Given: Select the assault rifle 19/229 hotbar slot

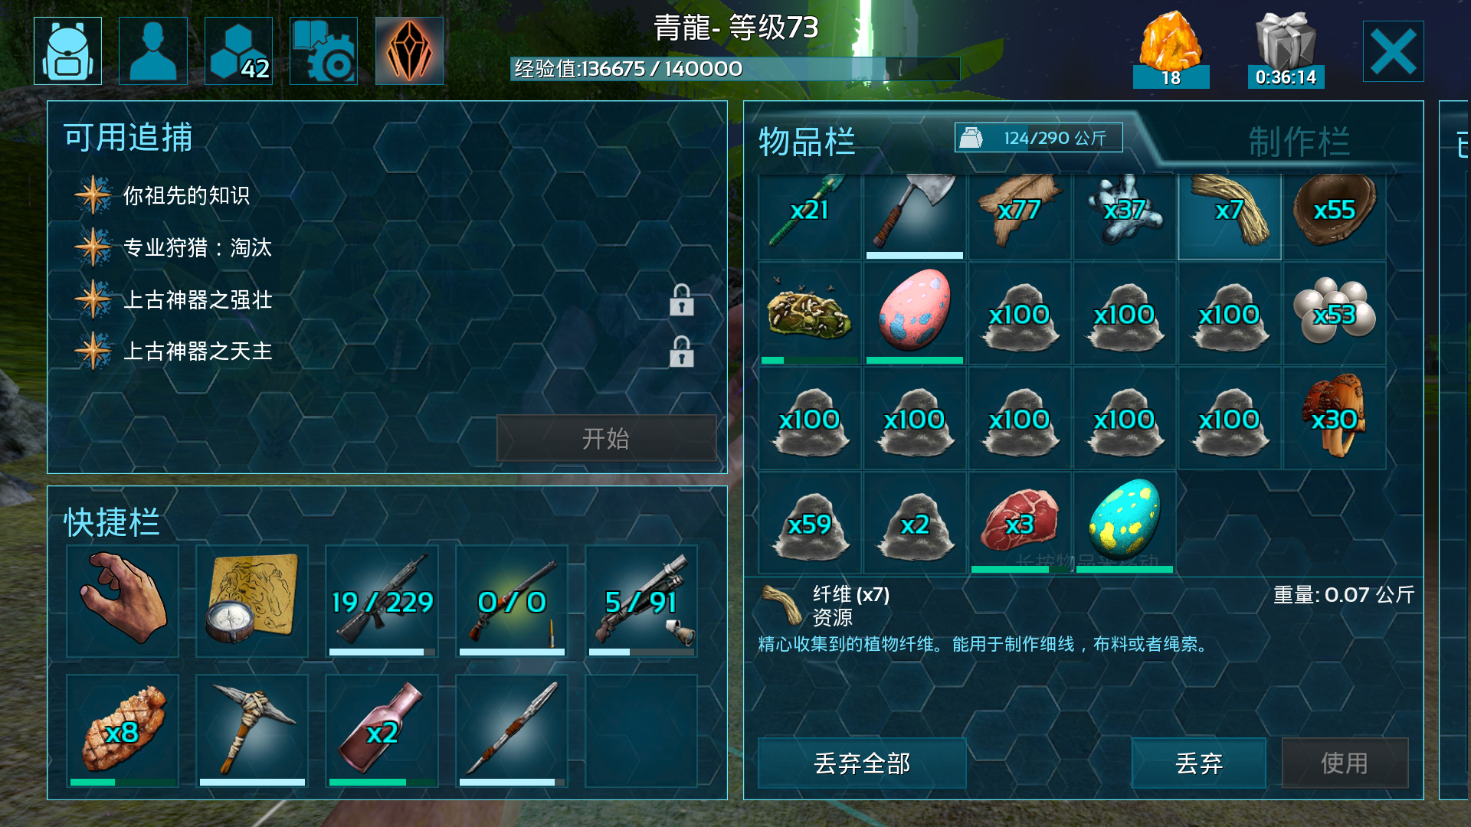Looking at the screenshot, I should [382, 601].
